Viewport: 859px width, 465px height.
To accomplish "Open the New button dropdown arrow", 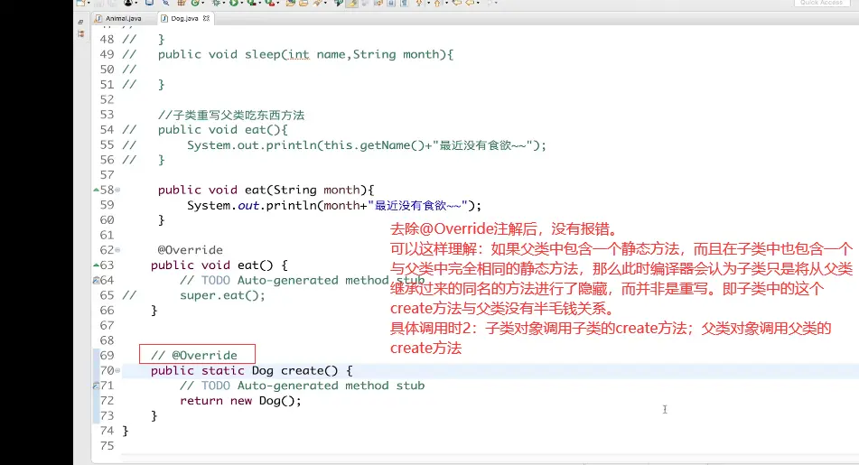I will click(89, 4).
